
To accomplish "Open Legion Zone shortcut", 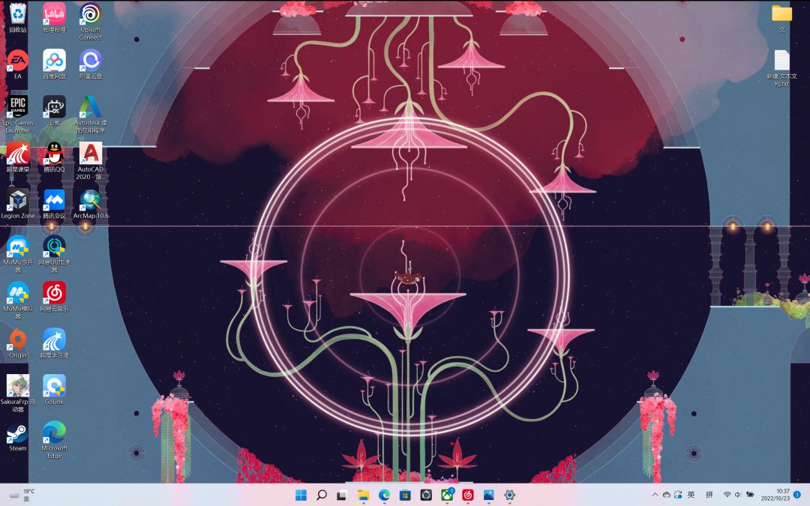I will click(17, 203).
